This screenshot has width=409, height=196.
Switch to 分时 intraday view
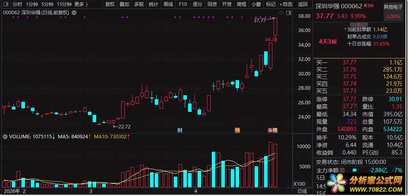pyautogui.click(x=17, y=4)
